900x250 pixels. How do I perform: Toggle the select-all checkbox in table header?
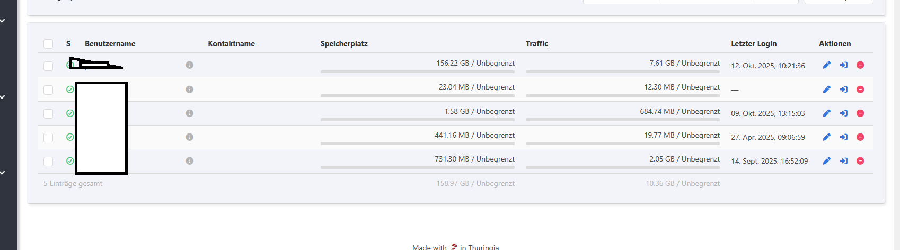[x=48, y=44]
